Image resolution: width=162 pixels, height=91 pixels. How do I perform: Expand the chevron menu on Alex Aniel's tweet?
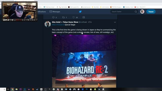coord(115,22)
